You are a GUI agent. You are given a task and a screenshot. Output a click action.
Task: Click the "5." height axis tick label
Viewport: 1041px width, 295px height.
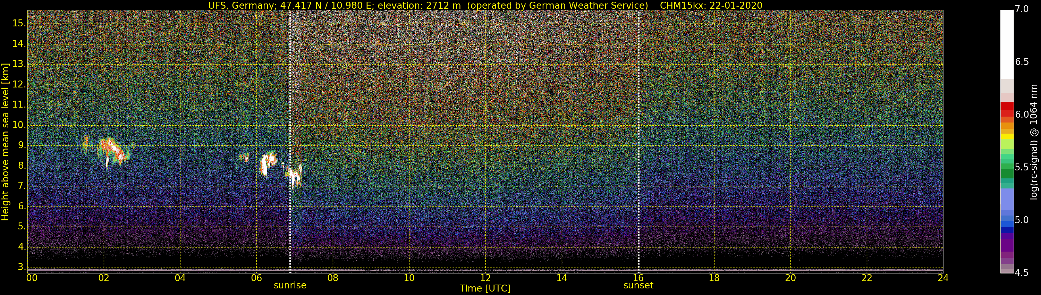22,227
